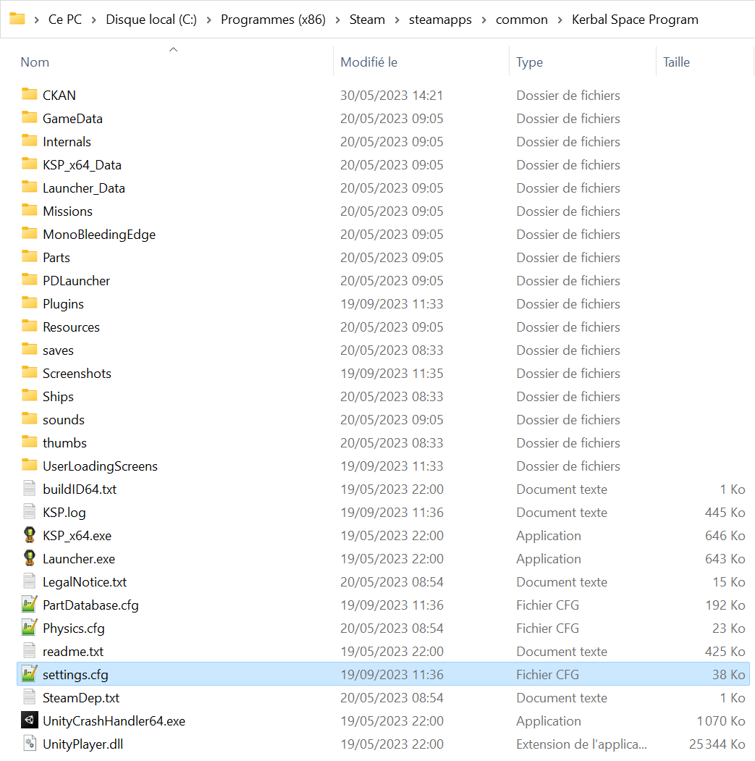Click the Resources folder icon
Screen dimensions: 755x761
[x=29, y=326]
